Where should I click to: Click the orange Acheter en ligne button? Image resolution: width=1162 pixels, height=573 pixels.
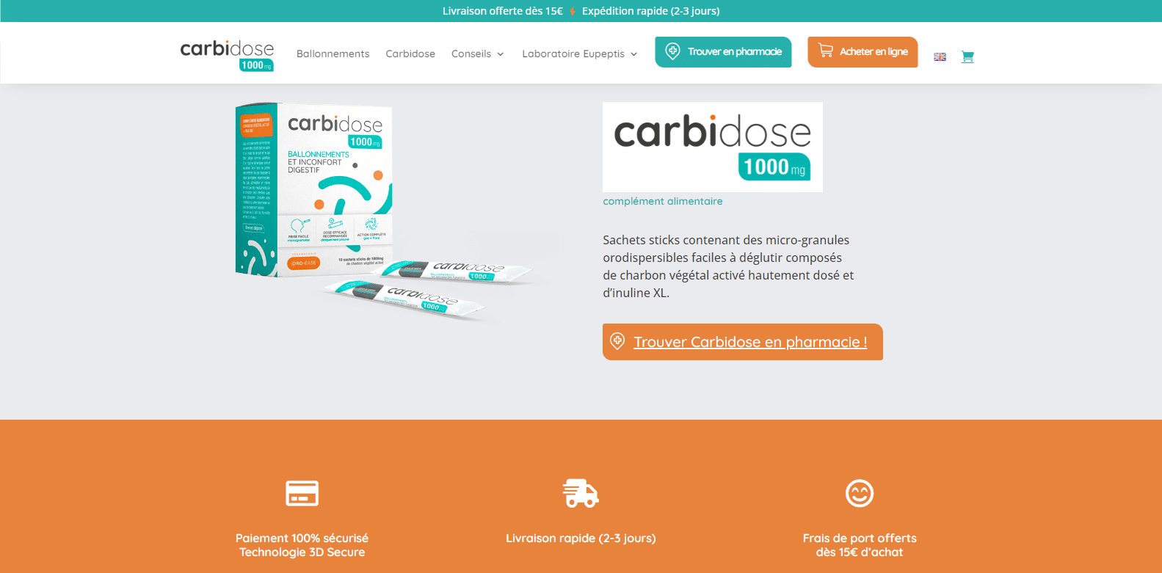[863, 52]
